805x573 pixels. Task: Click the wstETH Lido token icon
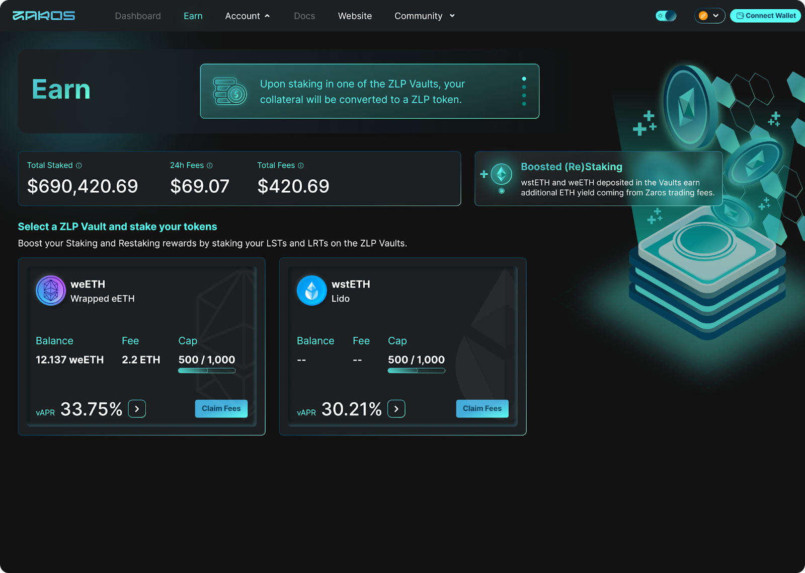click(x=312, y=291)
